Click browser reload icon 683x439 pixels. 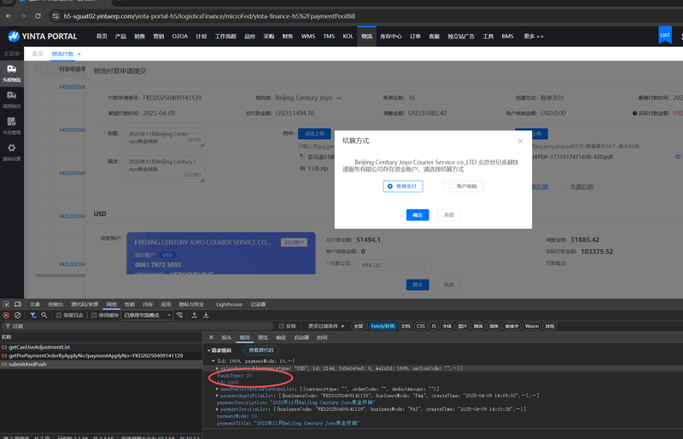coord(36,15)
